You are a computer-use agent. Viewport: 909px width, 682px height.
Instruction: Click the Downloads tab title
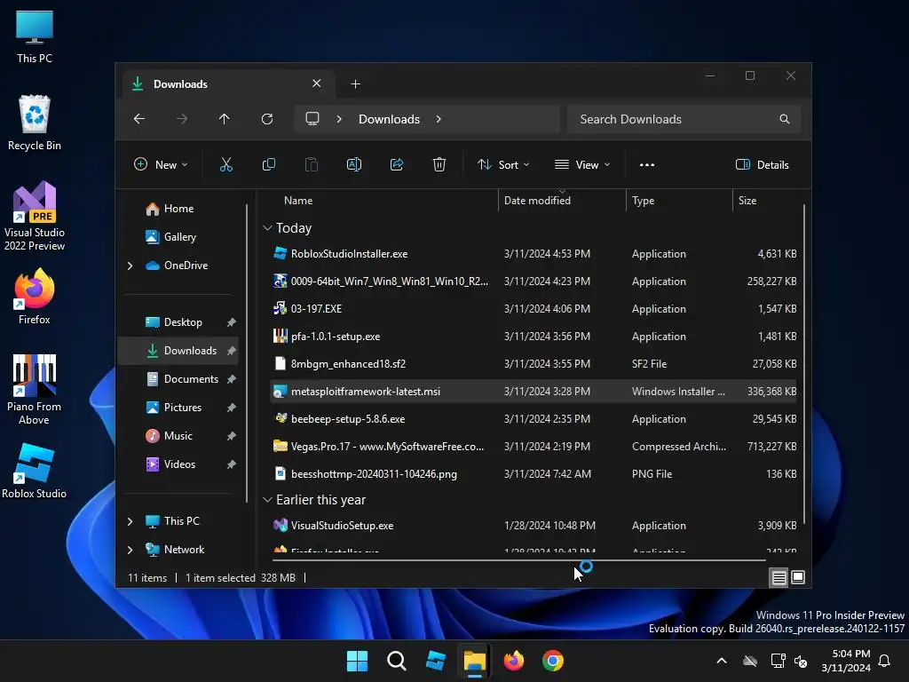(x=180, y=84)
